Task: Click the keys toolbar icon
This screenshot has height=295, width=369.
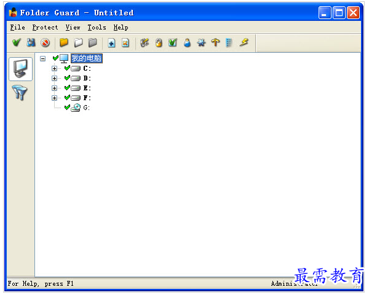Action: (145, 42)
